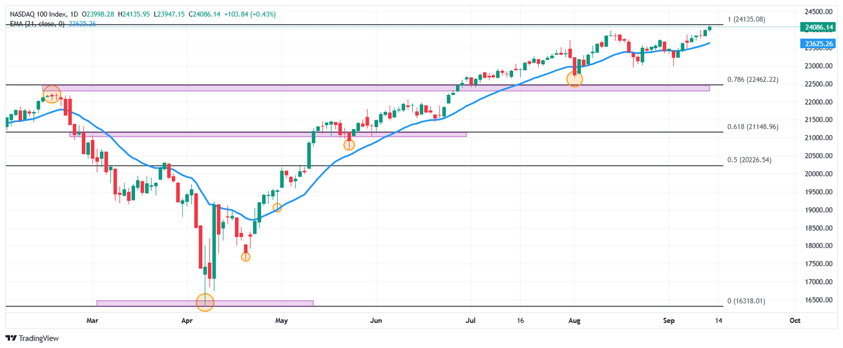Click 18000.00 on the price axis
Viewport: 843px width, 348px height.
[x=819, y=246]
